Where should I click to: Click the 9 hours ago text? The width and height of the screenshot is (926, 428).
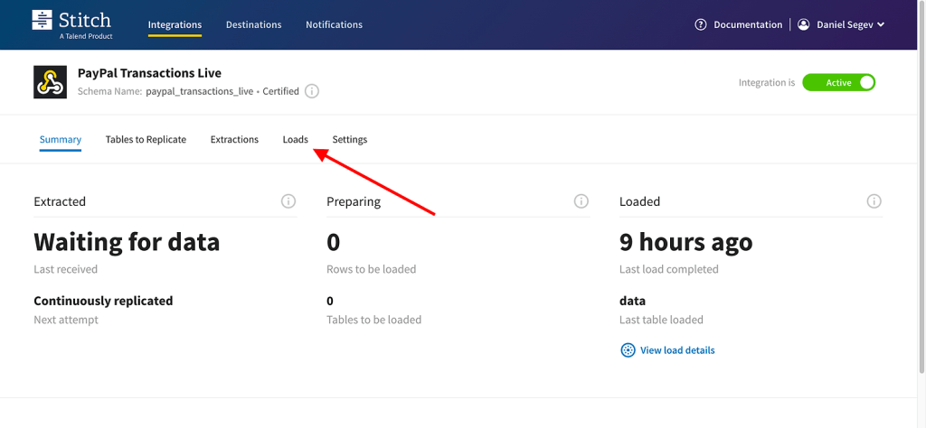pyautogui.click(x=686, y=242)
